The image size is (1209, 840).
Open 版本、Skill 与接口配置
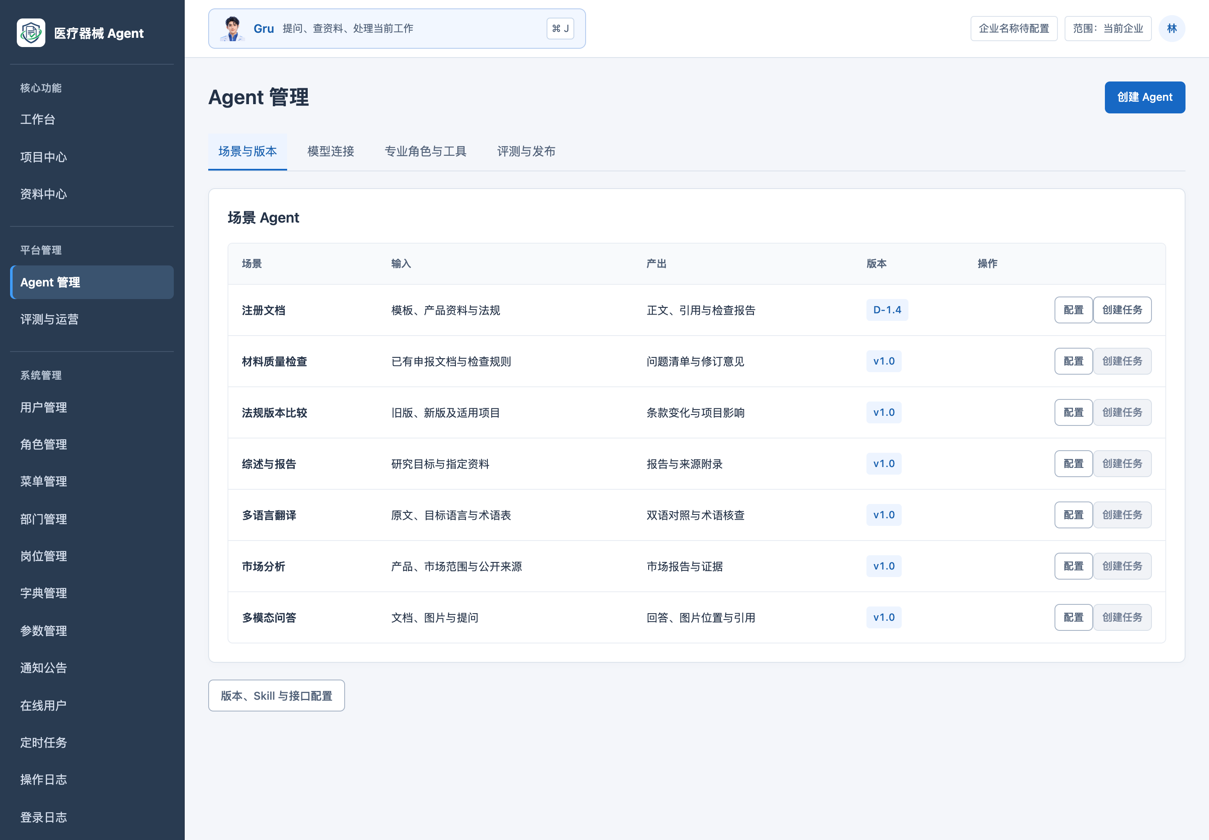coord(276,696)
